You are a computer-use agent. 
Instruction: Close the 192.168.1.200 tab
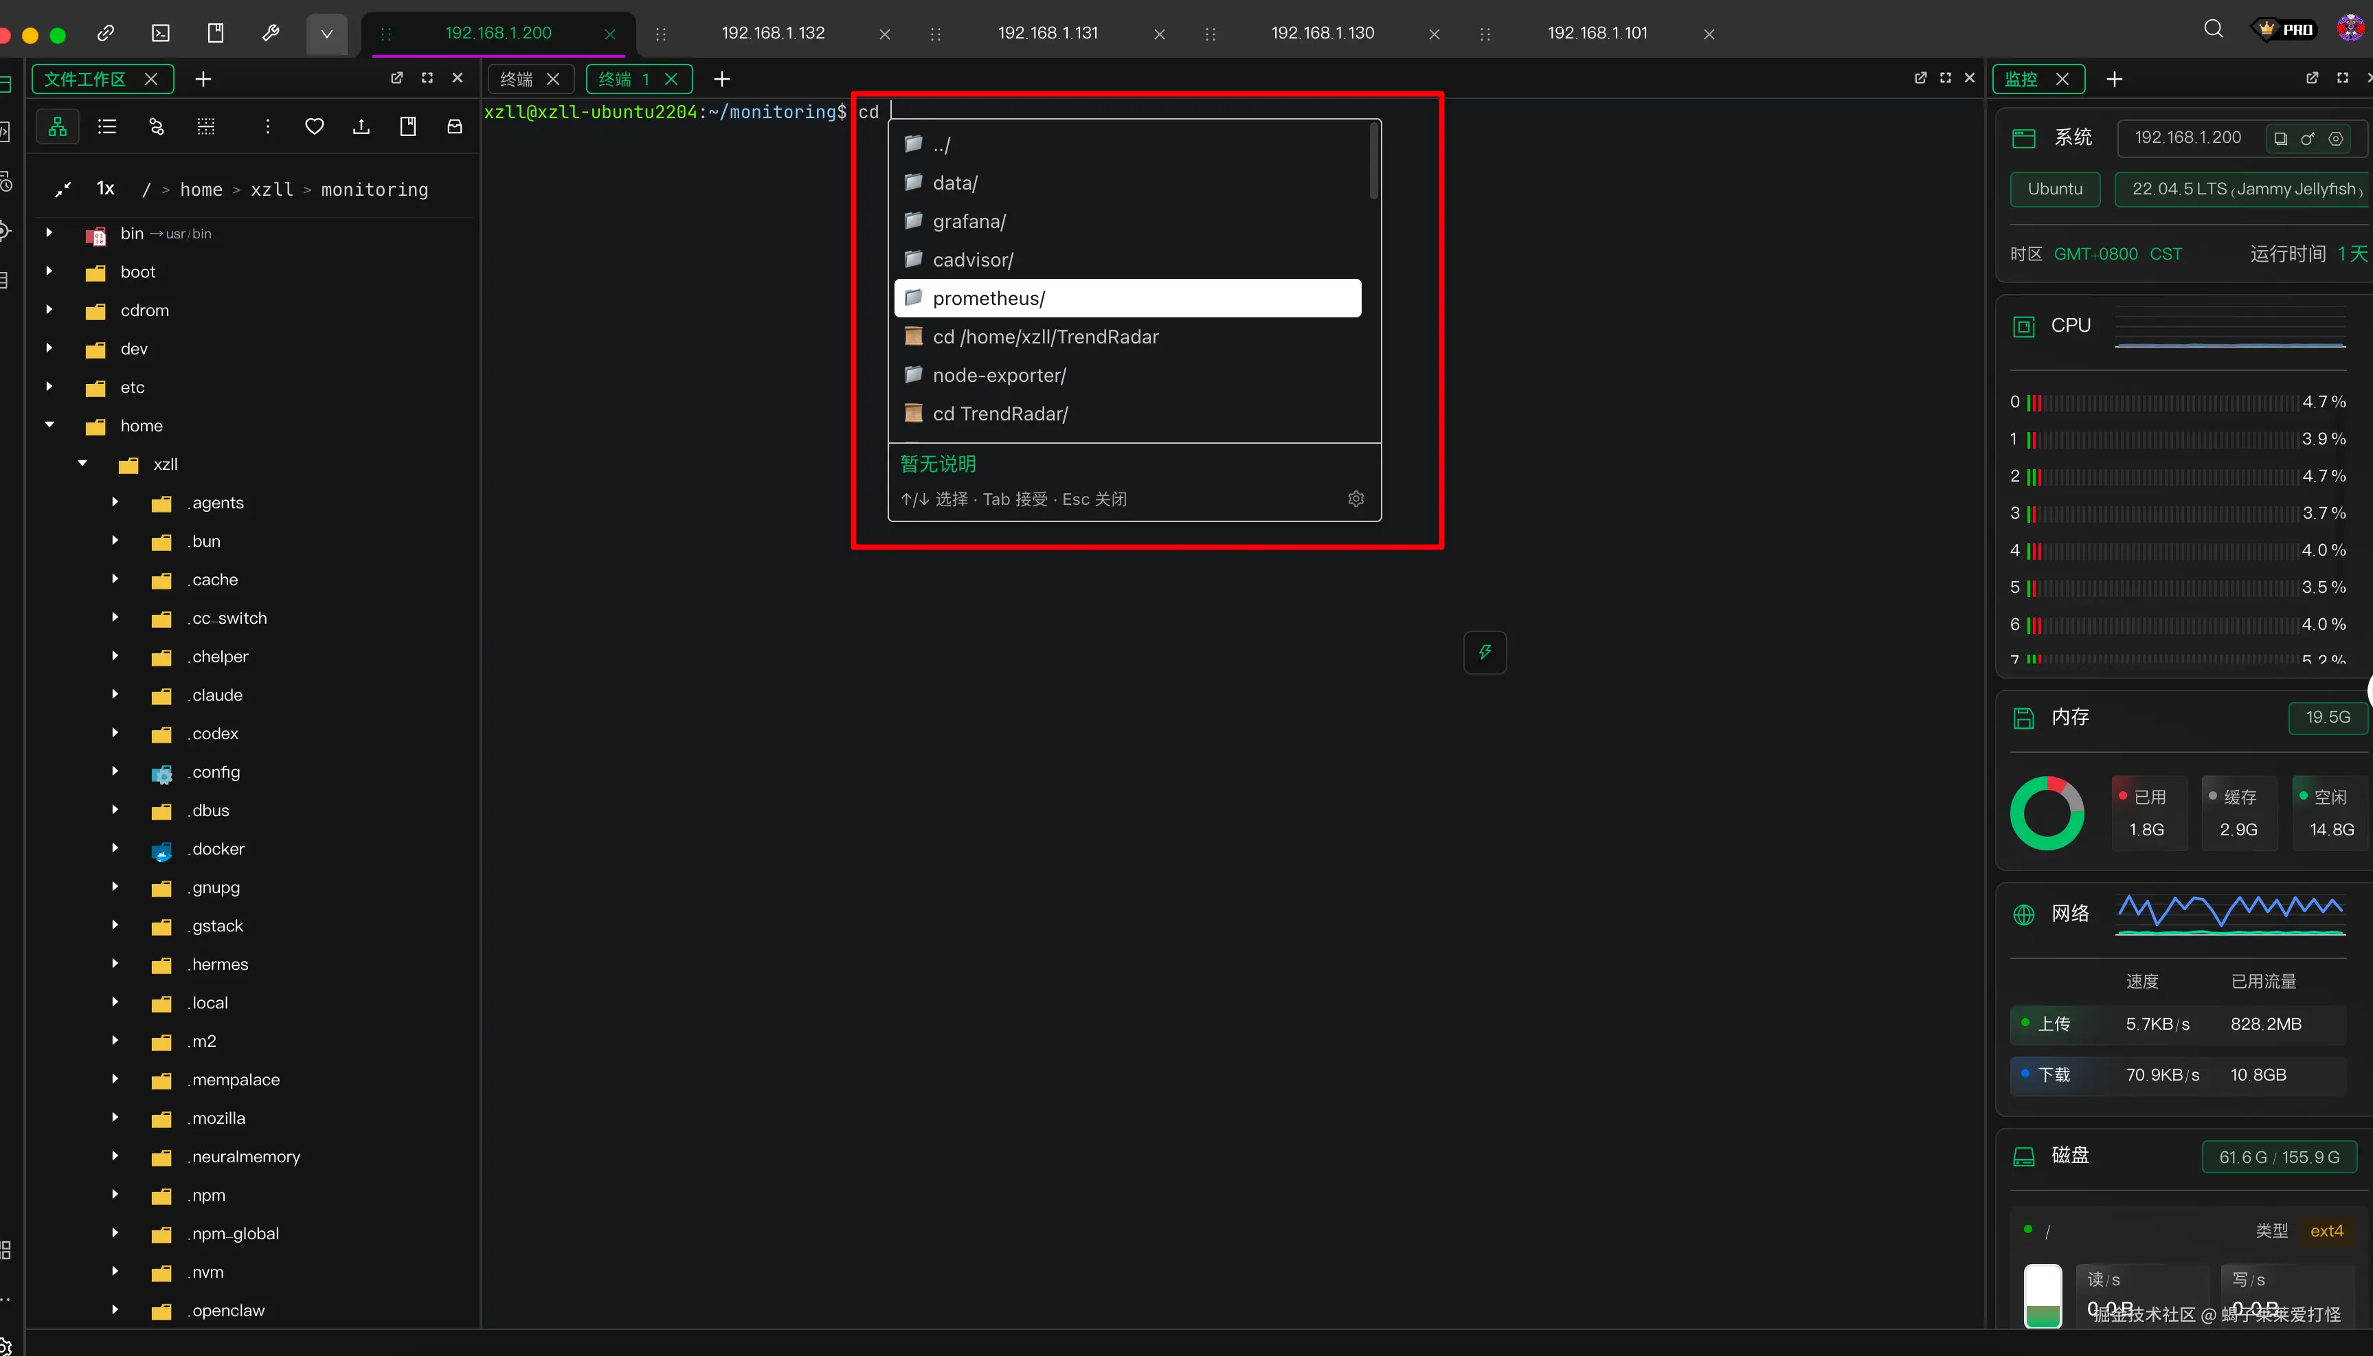[x=610, y=34]
